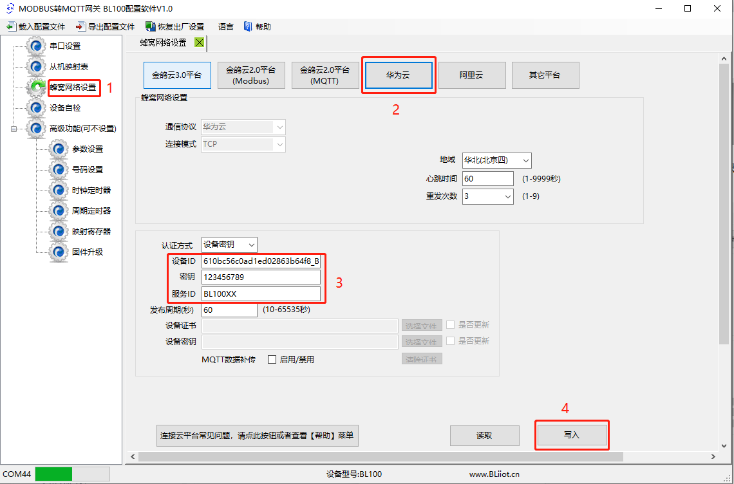Click the vertical scrollbar thumb

coord(724,204)
